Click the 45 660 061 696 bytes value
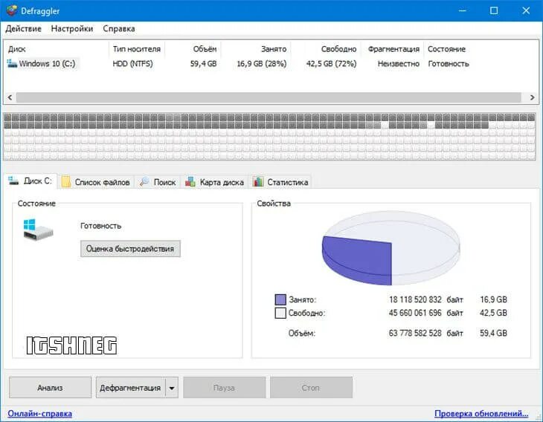The image size is (543, 422). pos(415,313)
